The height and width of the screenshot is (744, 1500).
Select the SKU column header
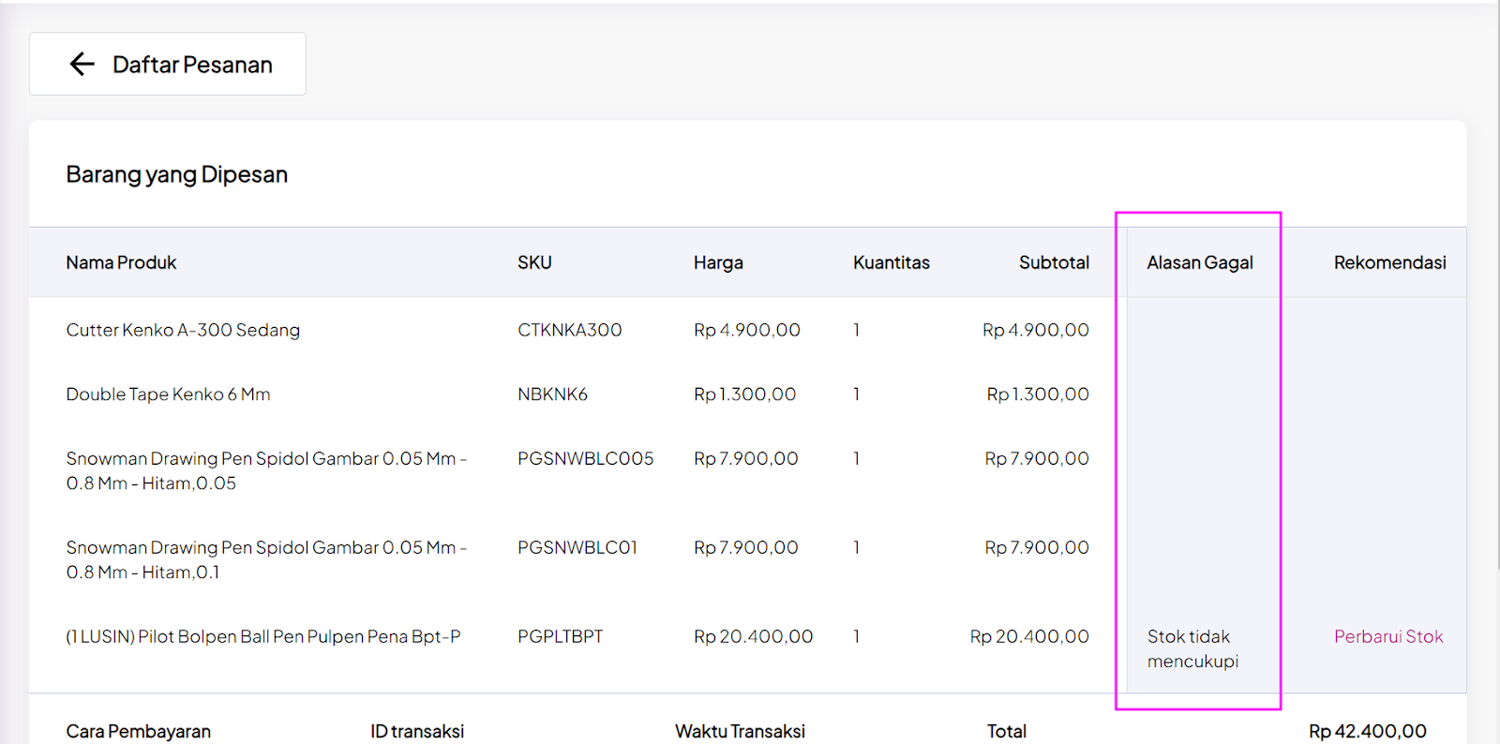pos(534,262)
